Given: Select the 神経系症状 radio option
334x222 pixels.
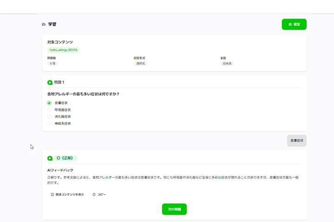Looking at the screenshot, I should [x=49, y=123].
